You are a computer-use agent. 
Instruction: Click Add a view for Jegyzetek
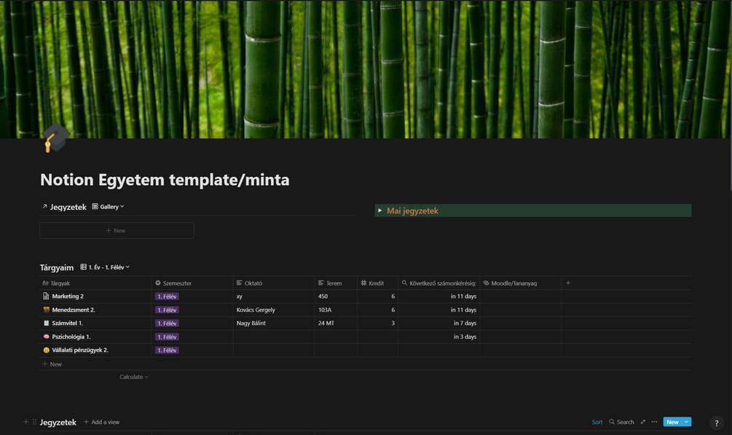tap(101, 422)
